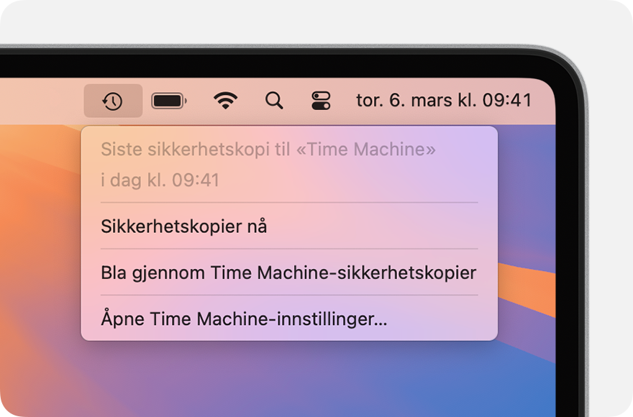Select "Sikkerhetskopier nå" menu item
The image size is (633, 417).
[289, 226]
